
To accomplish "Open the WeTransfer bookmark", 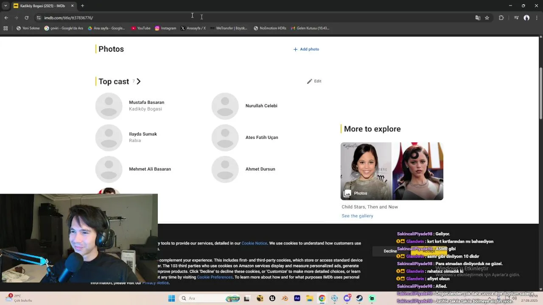I will [229, 28].
